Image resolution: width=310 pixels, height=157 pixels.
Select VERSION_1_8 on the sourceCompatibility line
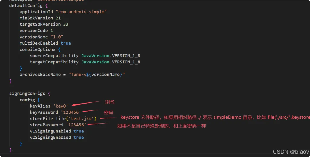[x=126, y=56]
